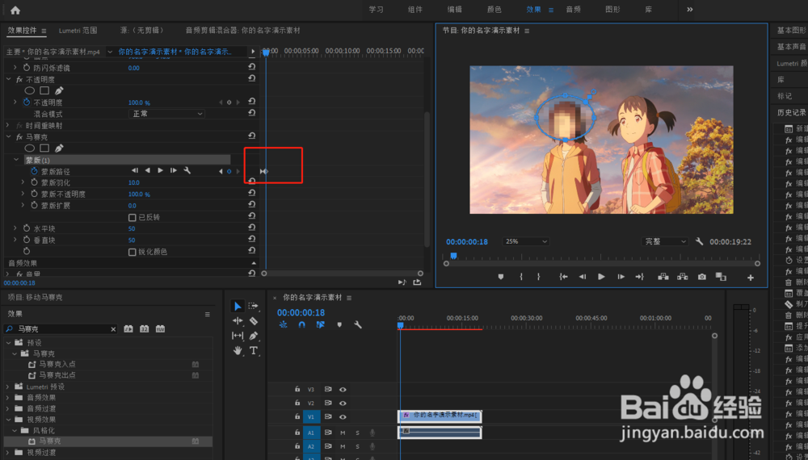This screenshot has width=808, height=460.
Task: Toggle lock on V1 track
Action: [297, 416]
